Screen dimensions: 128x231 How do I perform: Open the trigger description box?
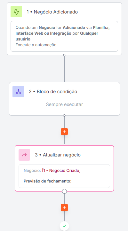pyautogui.click(x=64, y=36)
